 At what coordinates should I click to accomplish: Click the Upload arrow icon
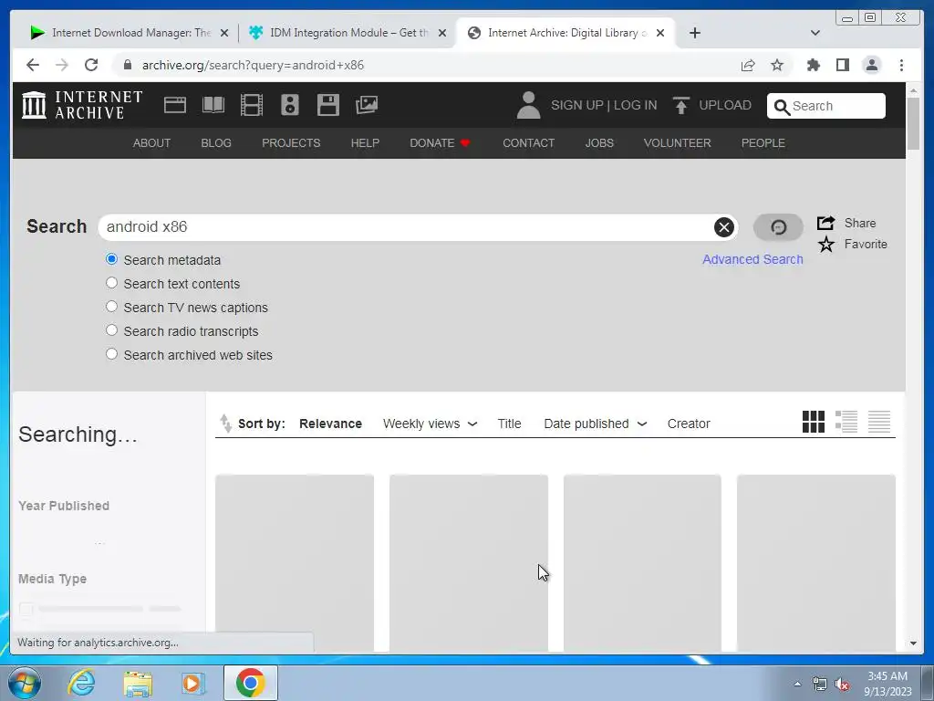pos(680,105)
